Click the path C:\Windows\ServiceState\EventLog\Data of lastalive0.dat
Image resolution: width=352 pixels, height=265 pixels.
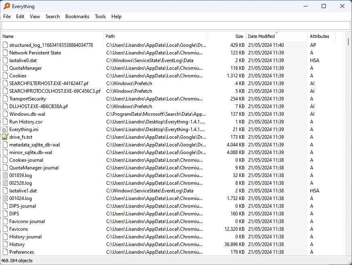tap(150, 61)
